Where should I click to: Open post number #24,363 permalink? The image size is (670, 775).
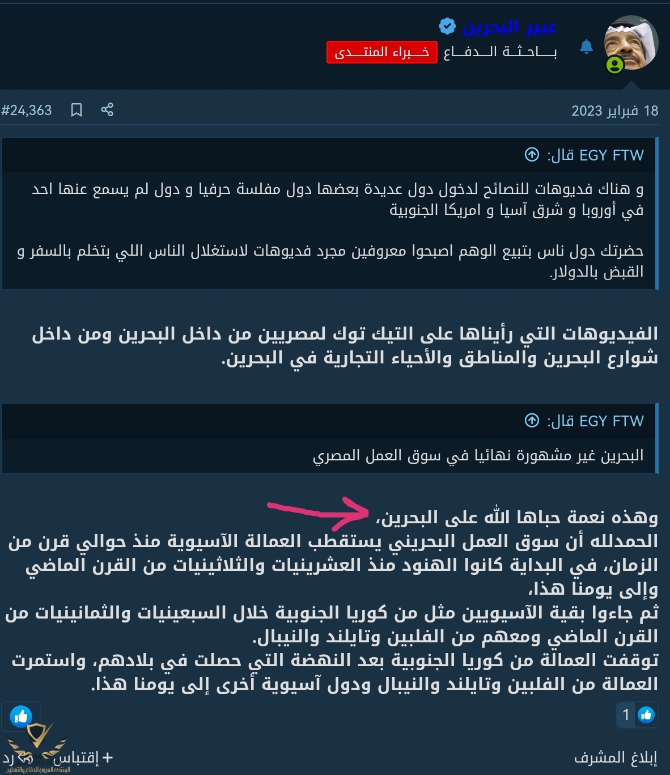27,110
